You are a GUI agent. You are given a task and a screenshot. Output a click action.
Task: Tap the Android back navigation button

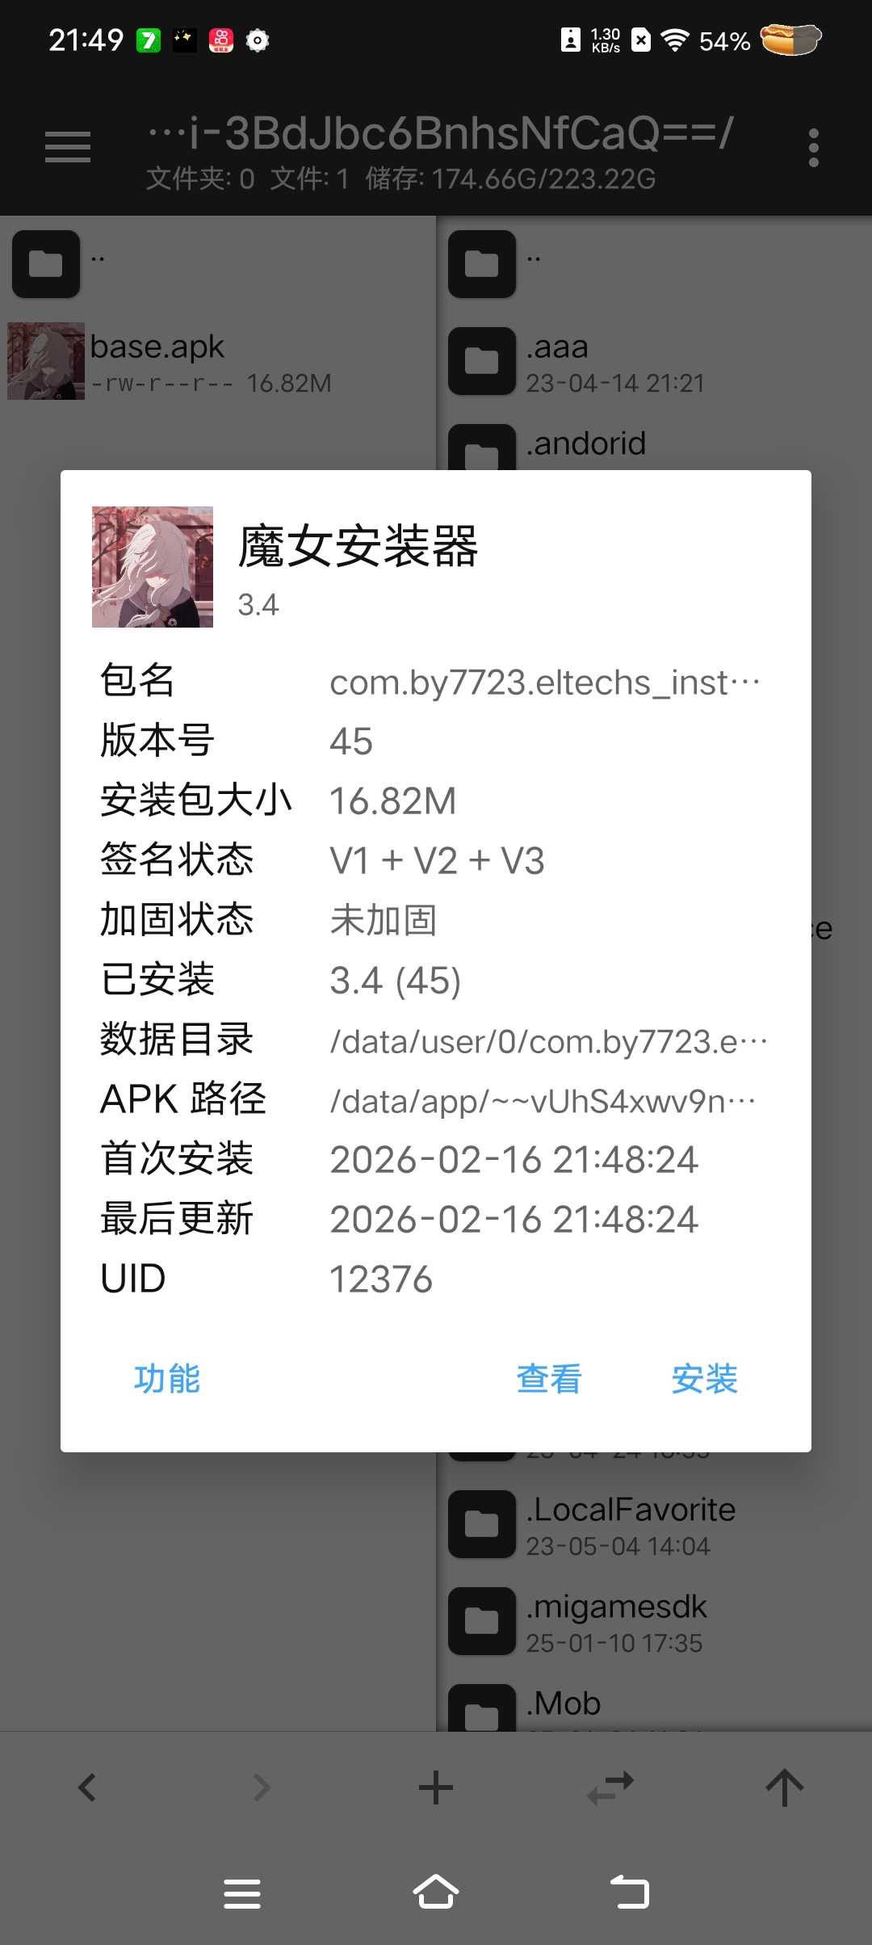click(x=630, y=1892)
